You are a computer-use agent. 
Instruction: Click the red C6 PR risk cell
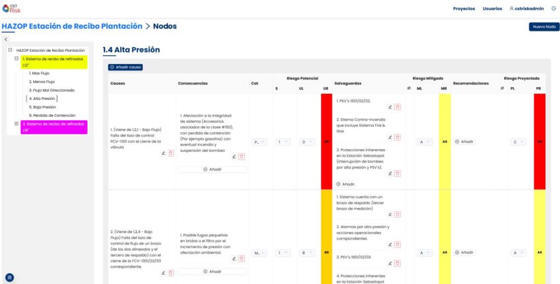pos(540,141)
